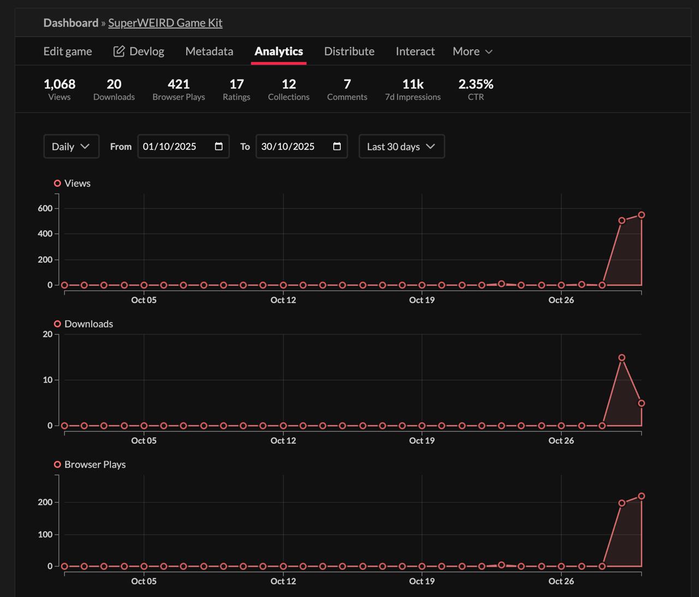Click the From date field 01/10/2025
This screenshot has width=699, height=597.
(183, 146)
